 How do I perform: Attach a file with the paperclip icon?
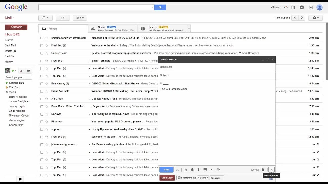pos(186,169)
